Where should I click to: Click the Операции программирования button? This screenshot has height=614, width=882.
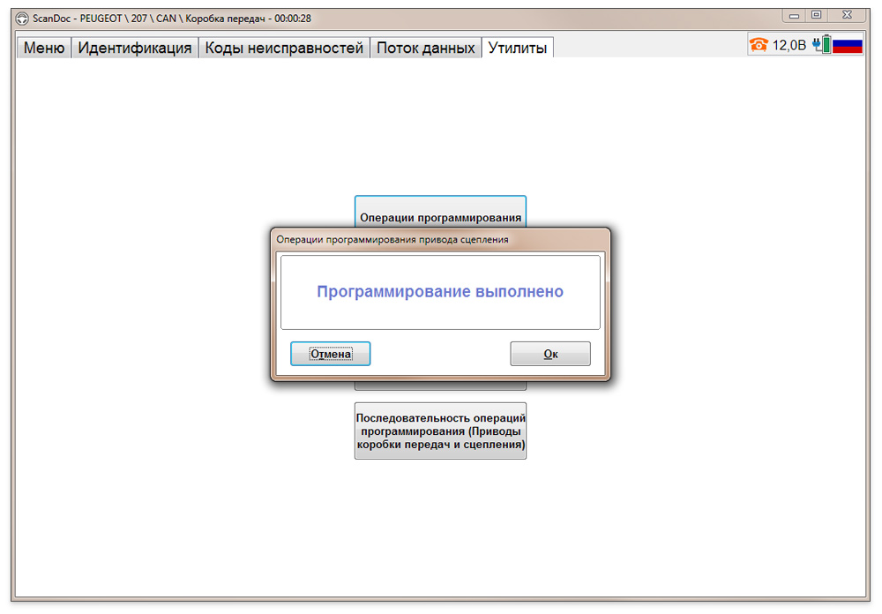click(440, 213)
